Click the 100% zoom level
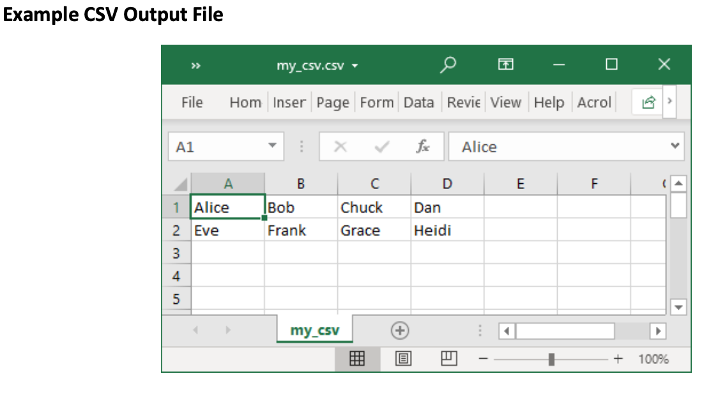The image size is (718, 406). pos(653,359)
